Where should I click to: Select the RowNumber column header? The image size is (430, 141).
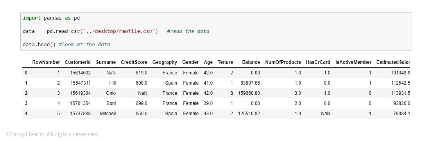point(46,62)
